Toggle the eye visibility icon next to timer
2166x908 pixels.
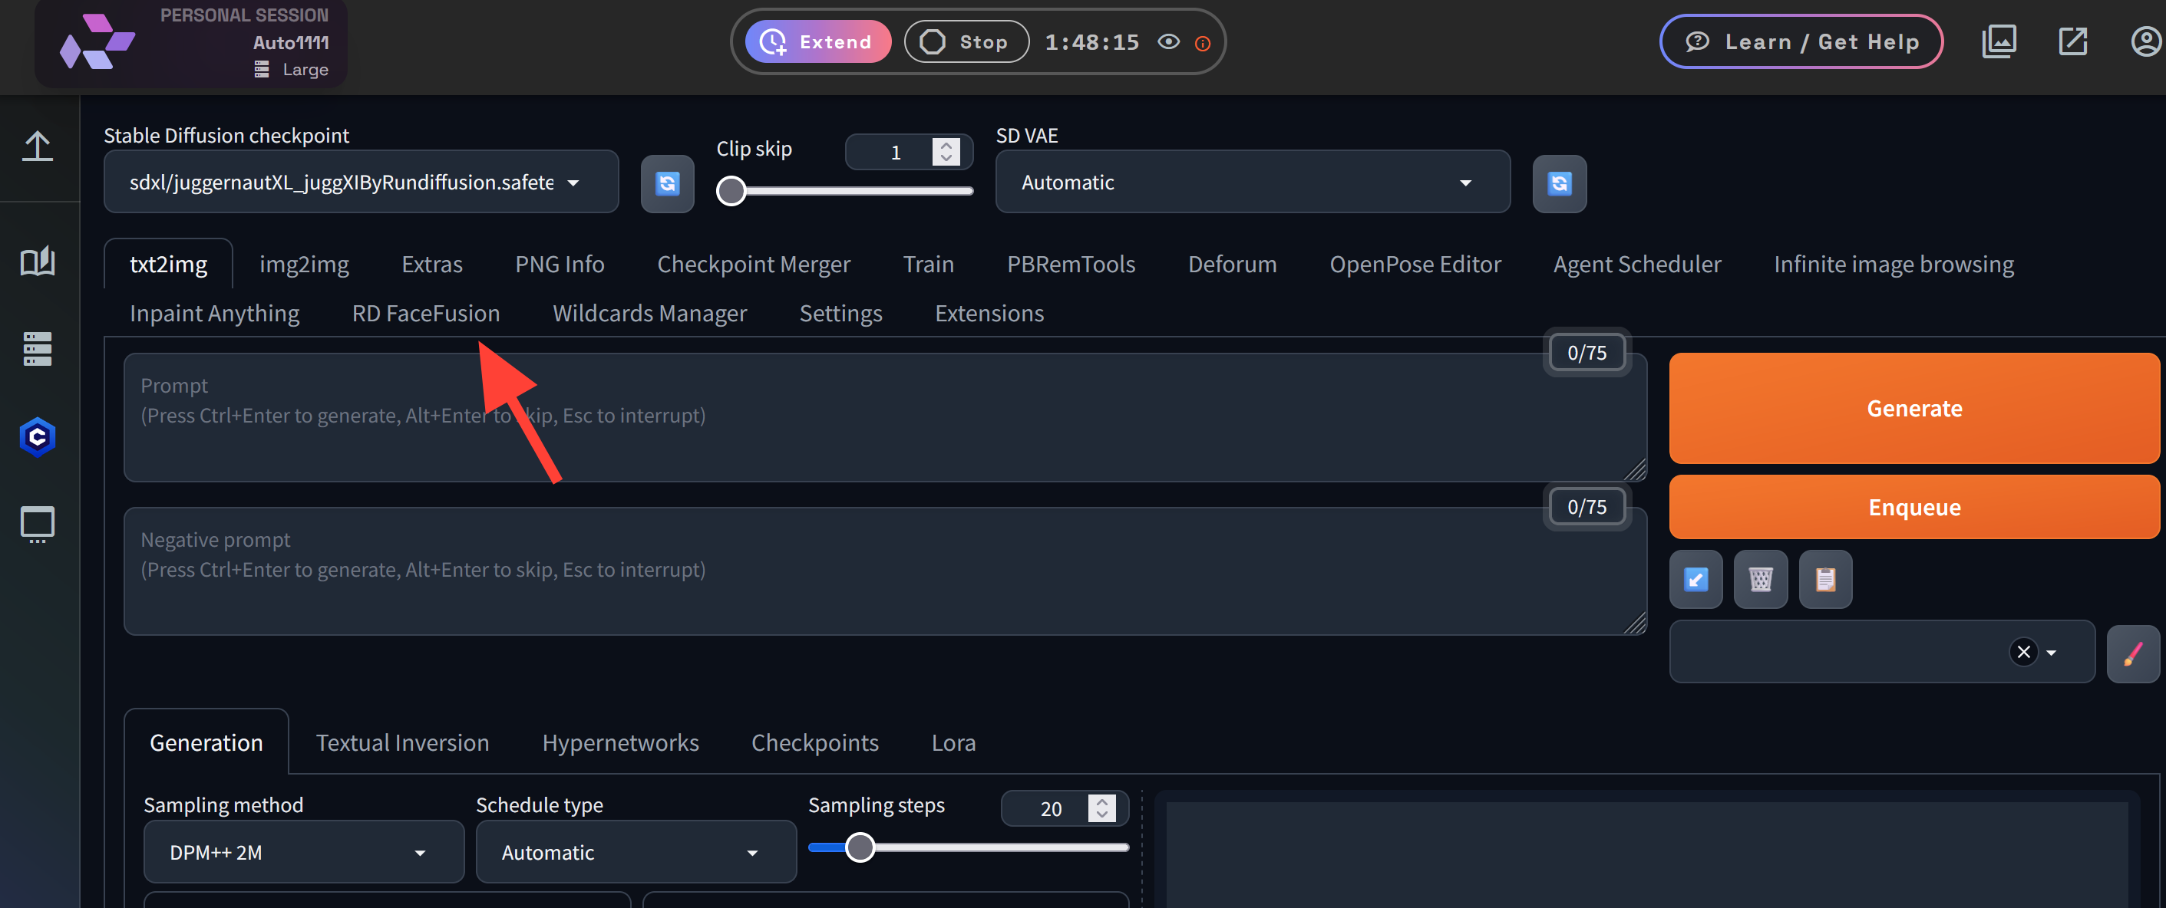click(x=1168, y=41)
